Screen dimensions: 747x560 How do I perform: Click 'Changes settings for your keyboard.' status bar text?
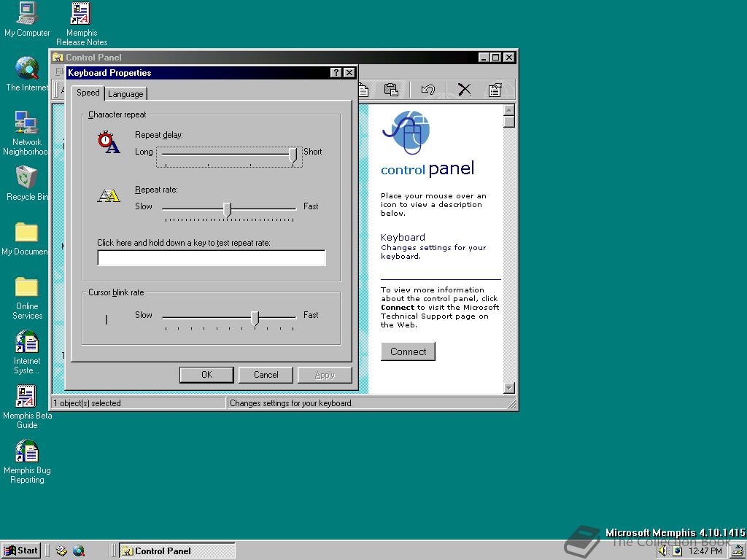tap(291, 402)
